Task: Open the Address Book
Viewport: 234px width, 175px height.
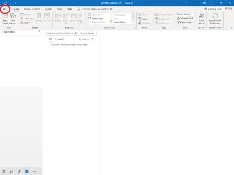Action: (185, 18)
